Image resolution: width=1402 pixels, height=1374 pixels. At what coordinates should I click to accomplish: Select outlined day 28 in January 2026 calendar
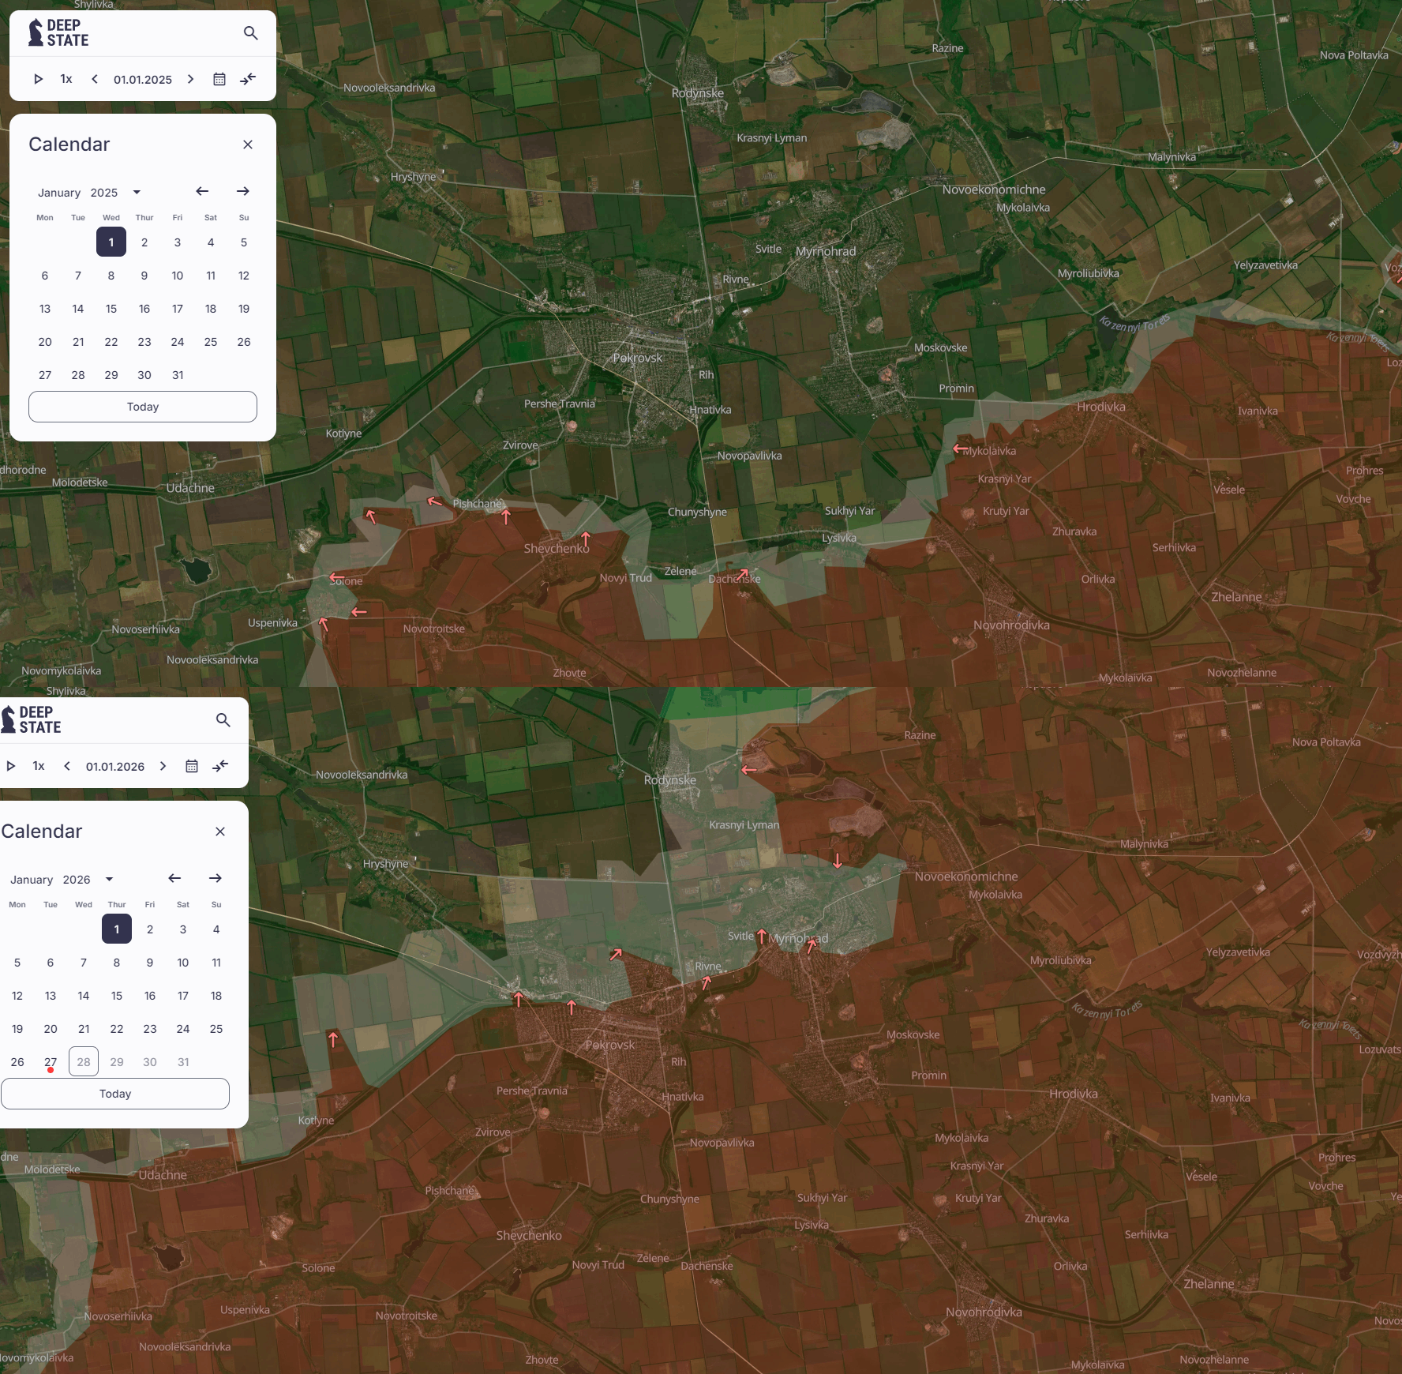(x=84, y=1062)
